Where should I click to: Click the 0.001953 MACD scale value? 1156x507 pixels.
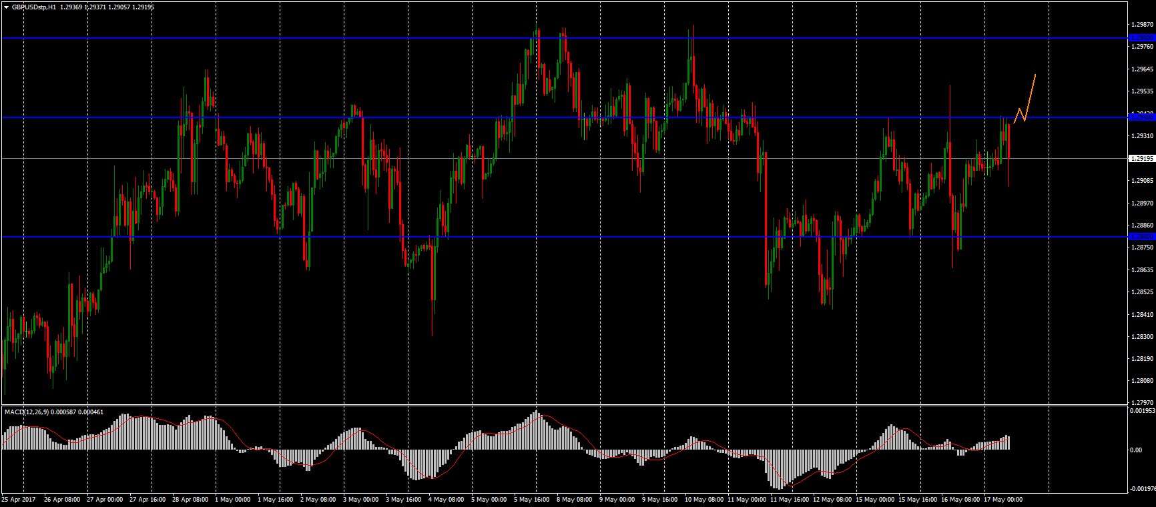point(1142,411)
